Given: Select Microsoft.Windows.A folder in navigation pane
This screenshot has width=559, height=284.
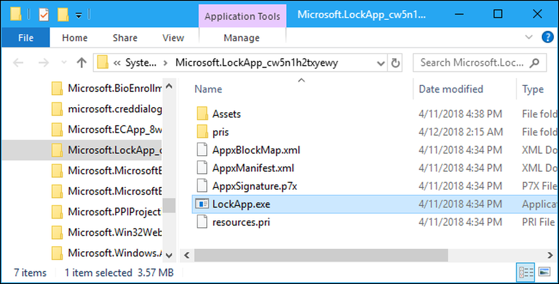Looking at the screenshot, I should point(107,253).
